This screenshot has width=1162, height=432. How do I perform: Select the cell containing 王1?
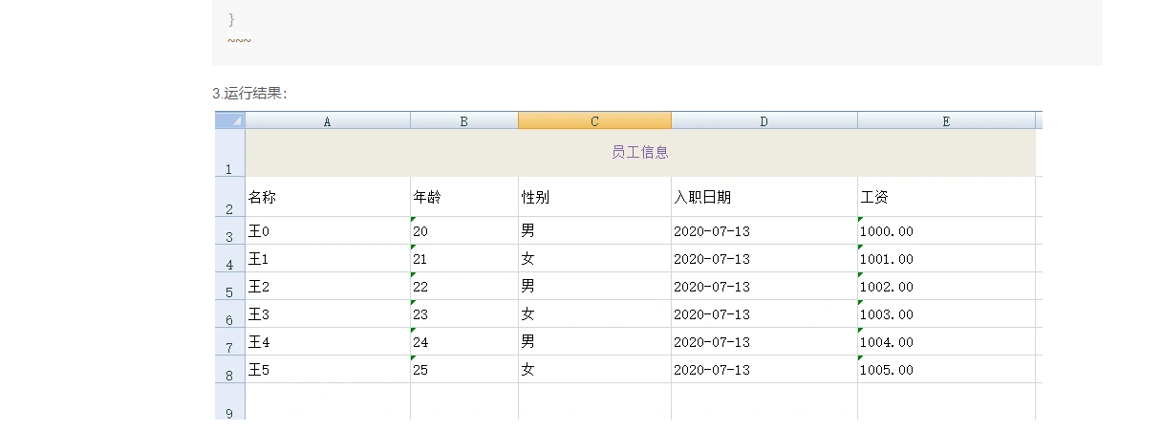point(328,259)
